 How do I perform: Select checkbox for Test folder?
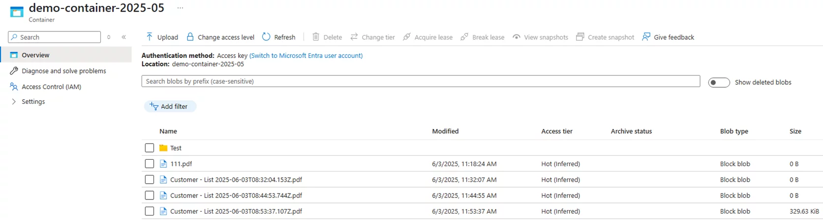[x=150, y=148]
